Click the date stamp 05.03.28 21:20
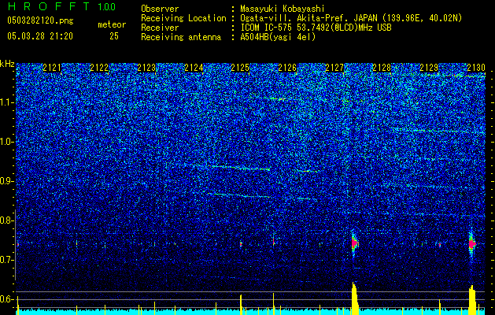This screenshot has width=495, height=315. (x=40, y=36)
